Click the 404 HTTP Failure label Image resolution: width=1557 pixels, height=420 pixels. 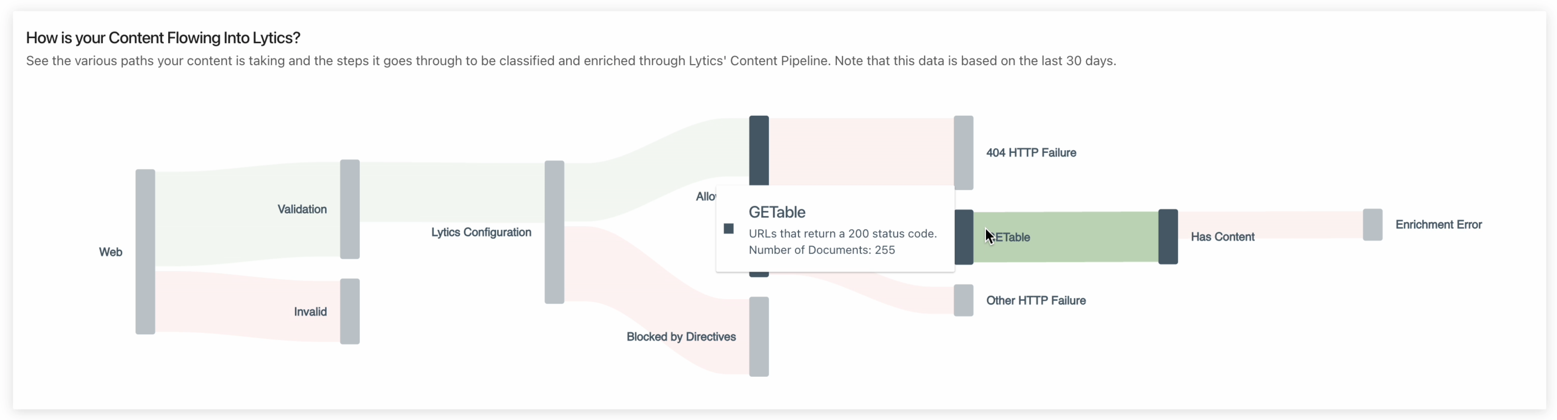pyautogui.click(x=1031, y=153)
